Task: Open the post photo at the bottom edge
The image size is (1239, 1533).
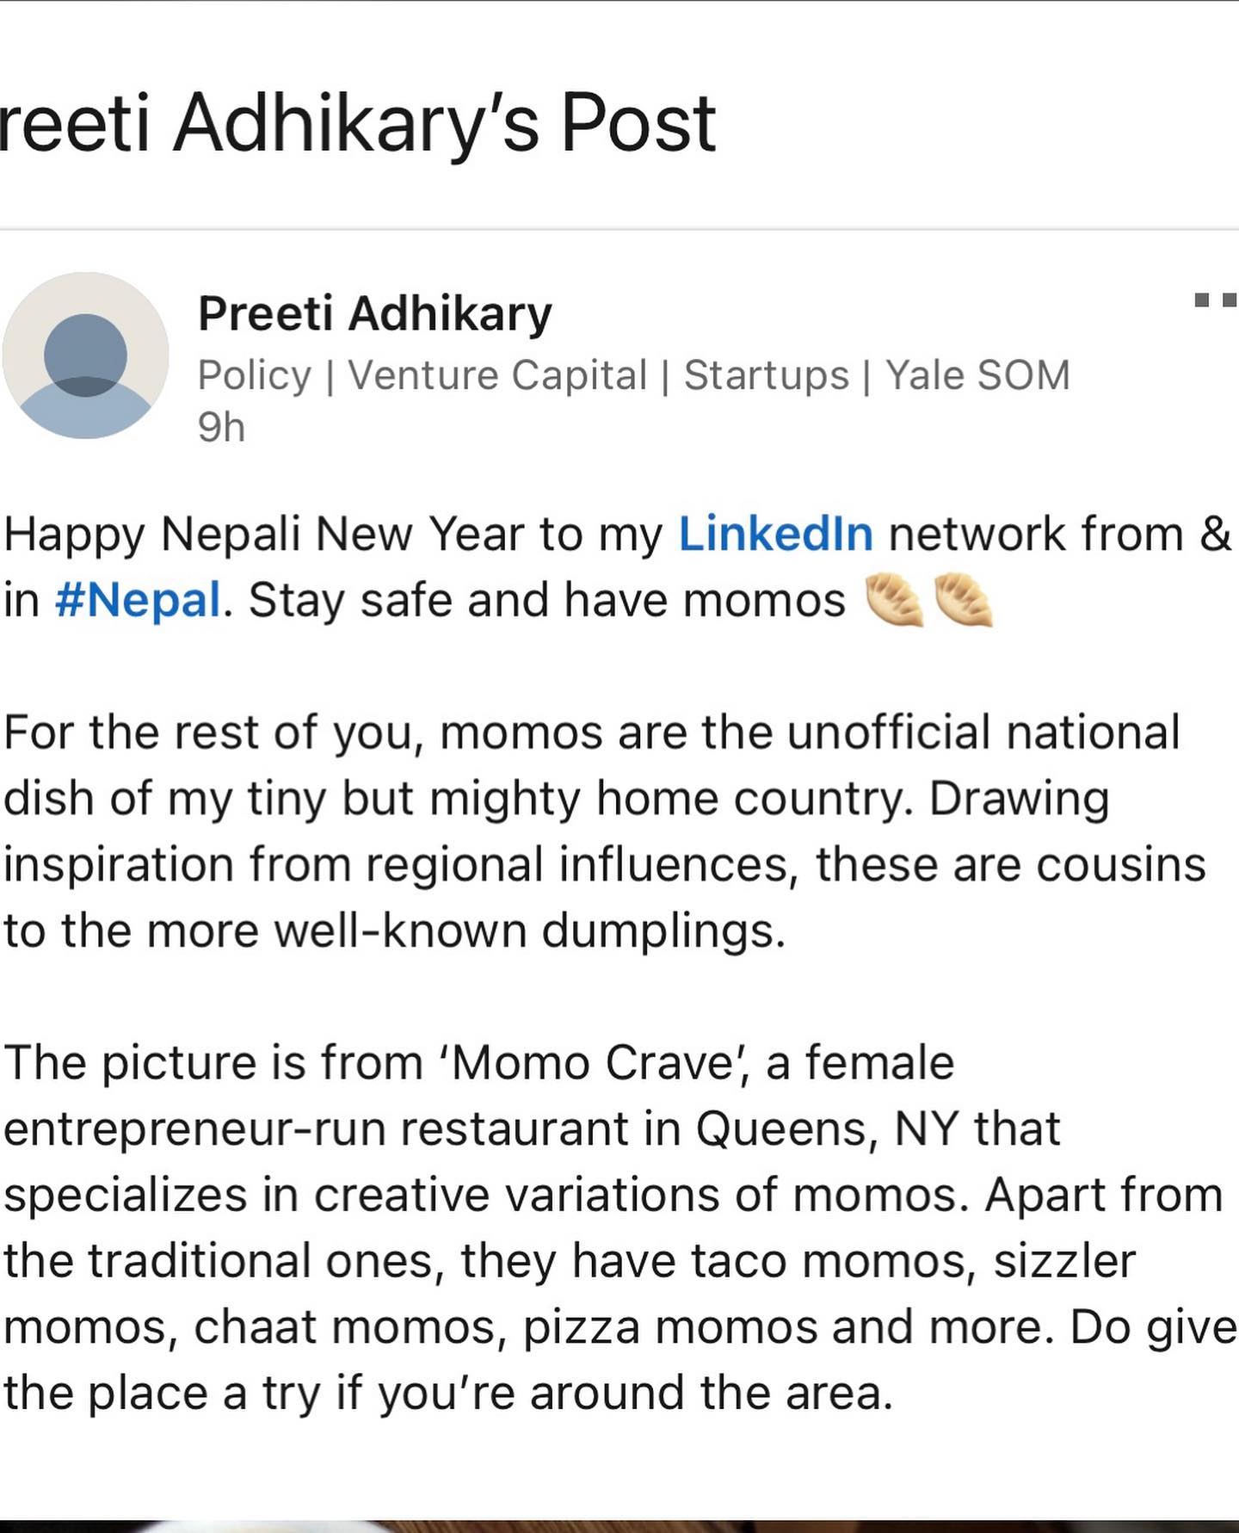Action: [619, 1526]
